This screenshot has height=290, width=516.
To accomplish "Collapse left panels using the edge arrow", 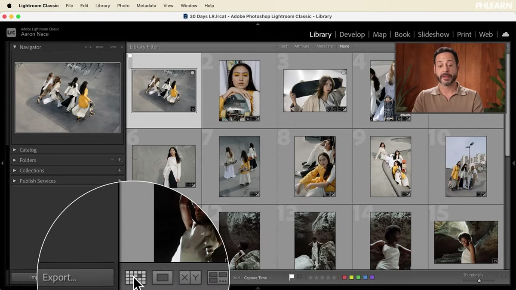I will pyautogui.click(x=2, y=163).
